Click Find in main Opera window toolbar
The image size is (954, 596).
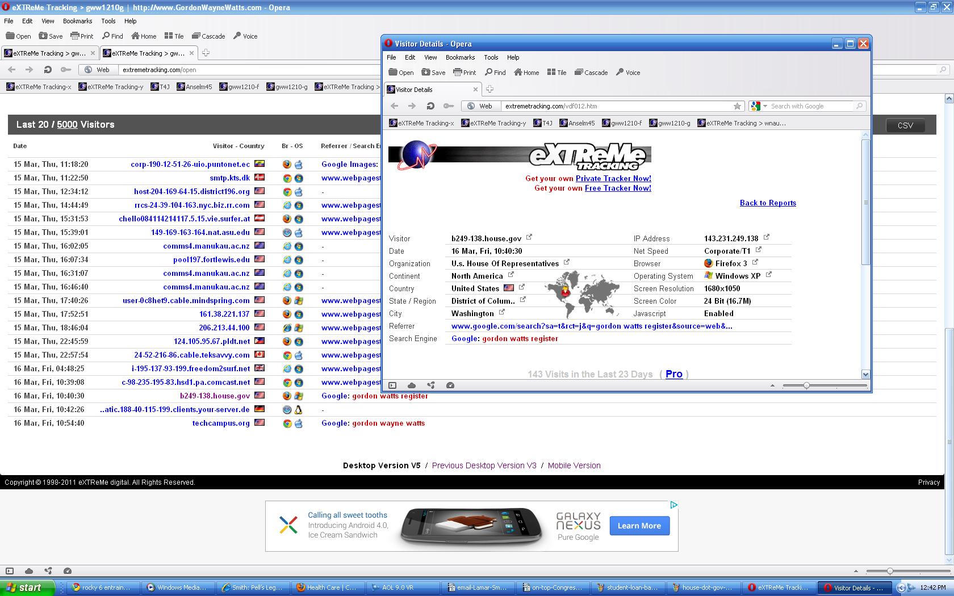(112, 36)
